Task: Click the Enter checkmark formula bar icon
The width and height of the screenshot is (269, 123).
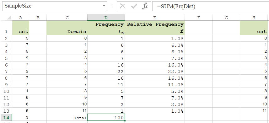Action: [x=134, y=6]
